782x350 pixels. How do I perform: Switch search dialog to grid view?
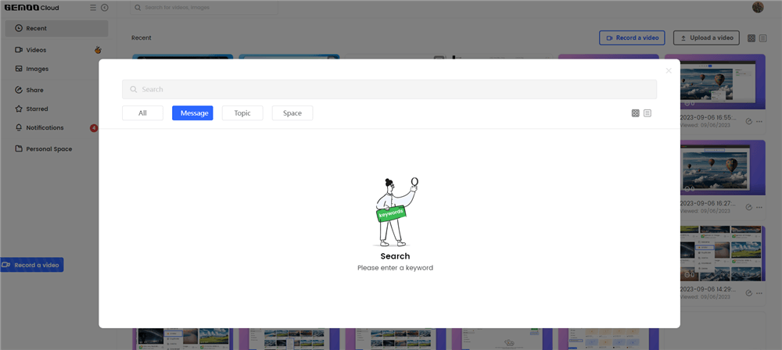coord(635,113)
